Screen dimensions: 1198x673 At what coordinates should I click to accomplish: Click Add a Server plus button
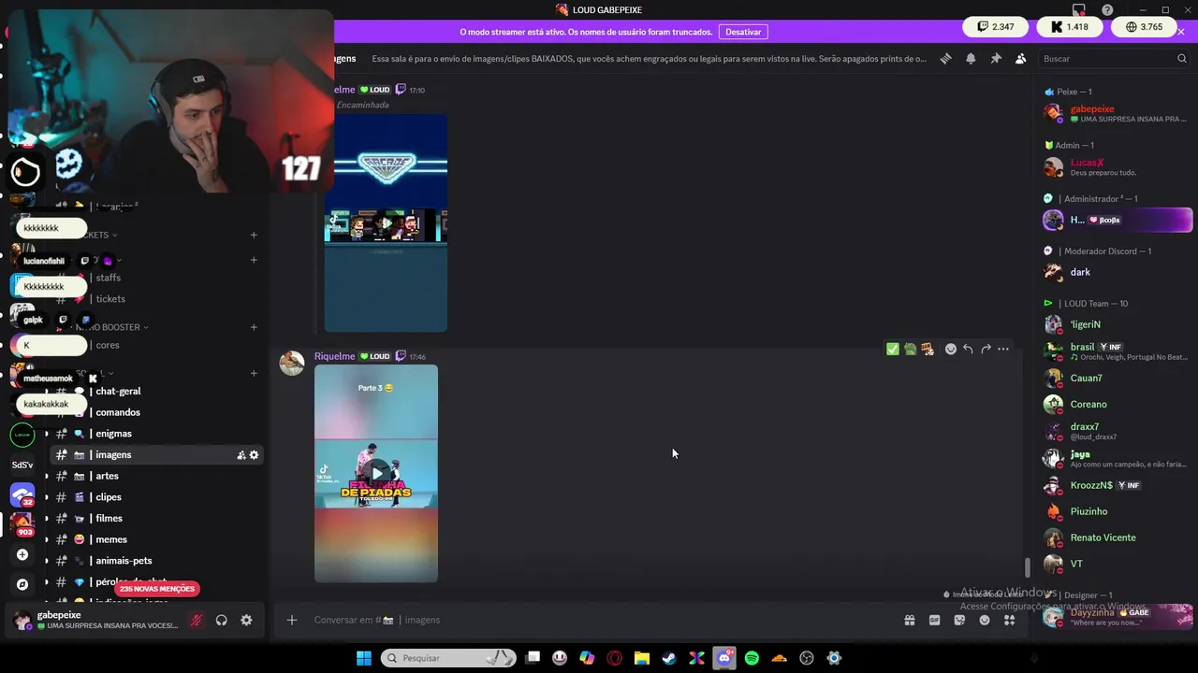pyautogui.click(x=22, y=554)
